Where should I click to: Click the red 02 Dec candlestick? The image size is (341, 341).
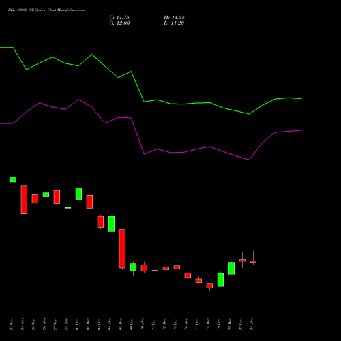[x=89, y=202]
